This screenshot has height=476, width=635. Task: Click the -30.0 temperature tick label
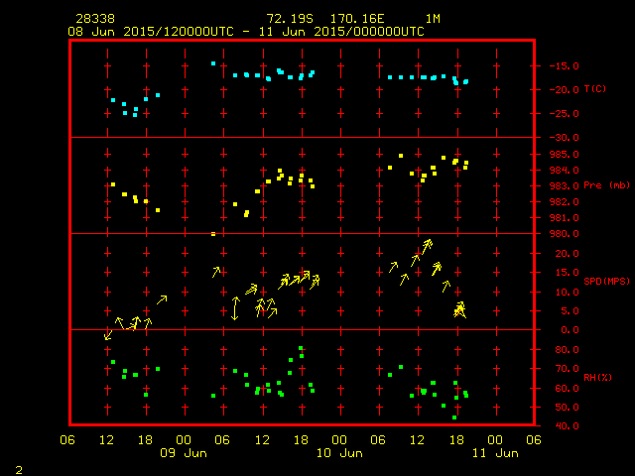563,137
